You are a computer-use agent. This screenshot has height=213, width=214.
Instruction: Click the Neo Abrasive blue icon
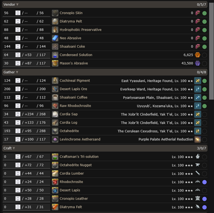(55, 38)
